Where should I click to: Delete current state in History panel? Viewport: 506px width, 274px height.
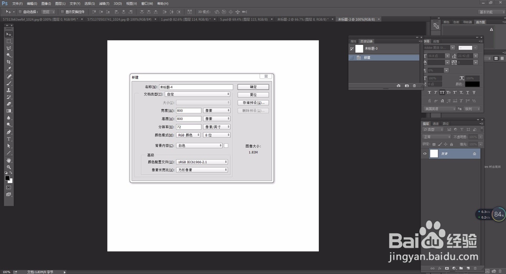414,86
